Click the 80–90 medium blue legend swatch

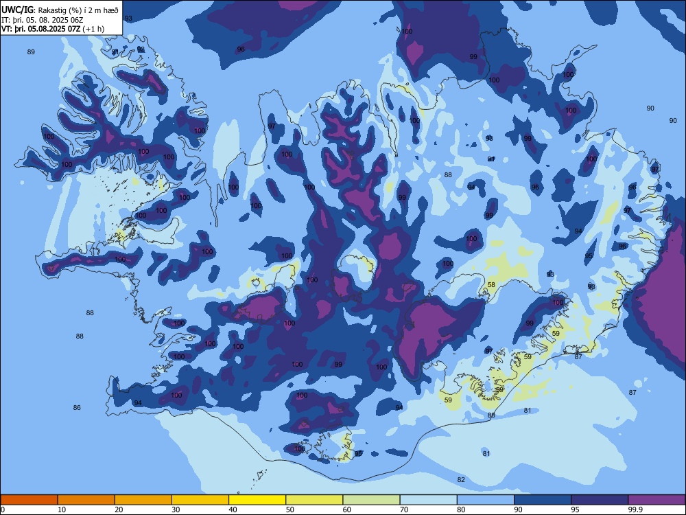tap(486, 500)
